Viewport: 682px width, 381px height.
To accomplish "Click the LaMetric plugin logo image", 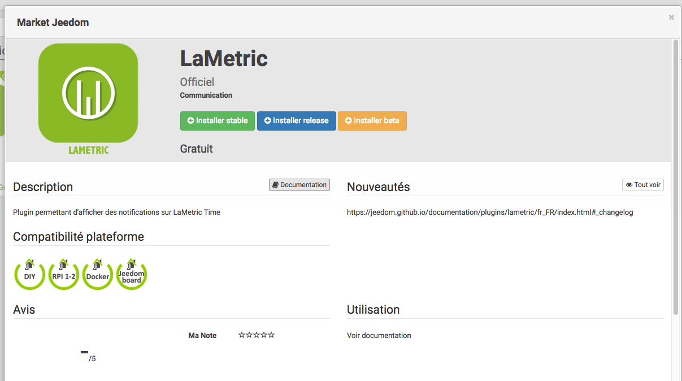I will [x=88, y=99].
